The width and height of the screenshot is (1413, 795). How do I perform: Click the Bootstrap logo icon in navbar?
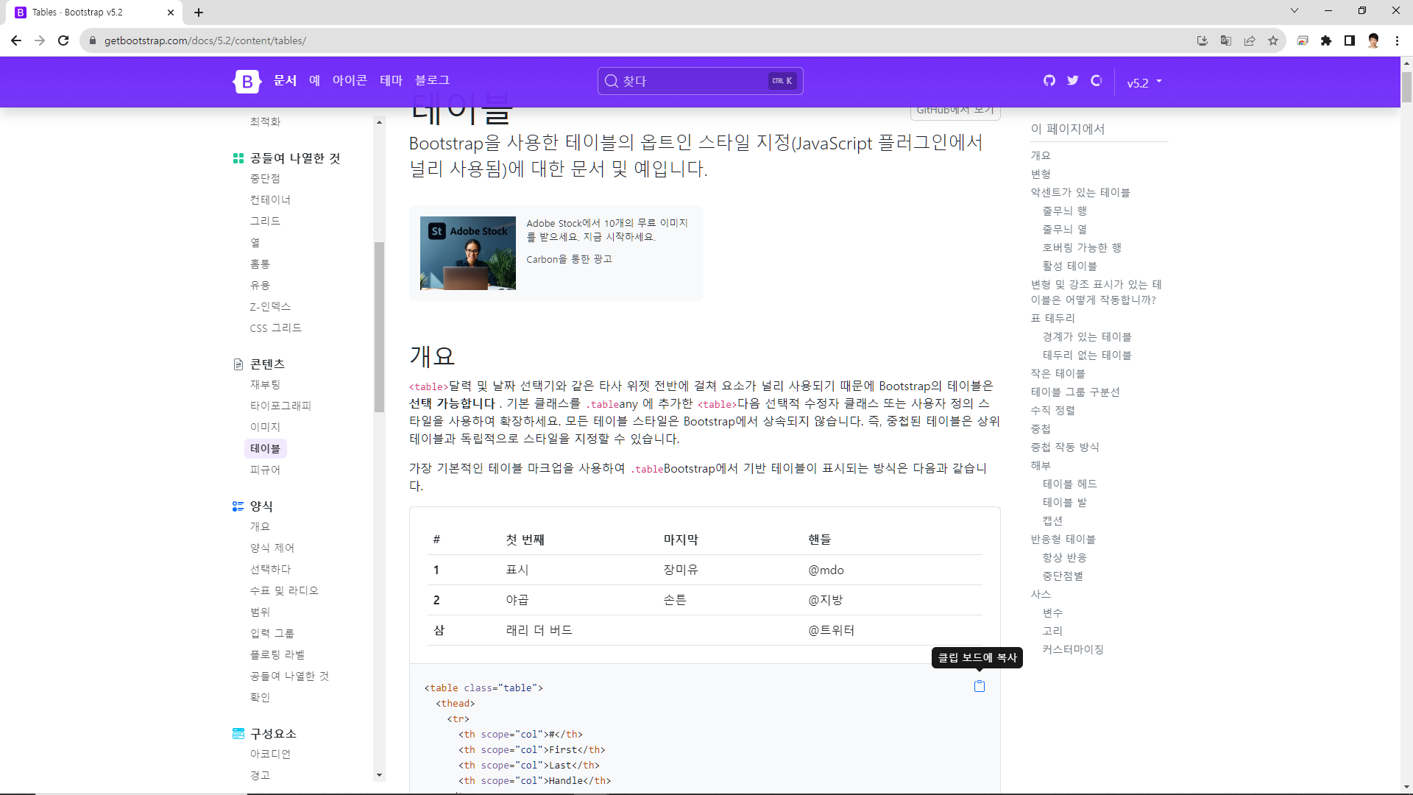[x=247, y=82]
